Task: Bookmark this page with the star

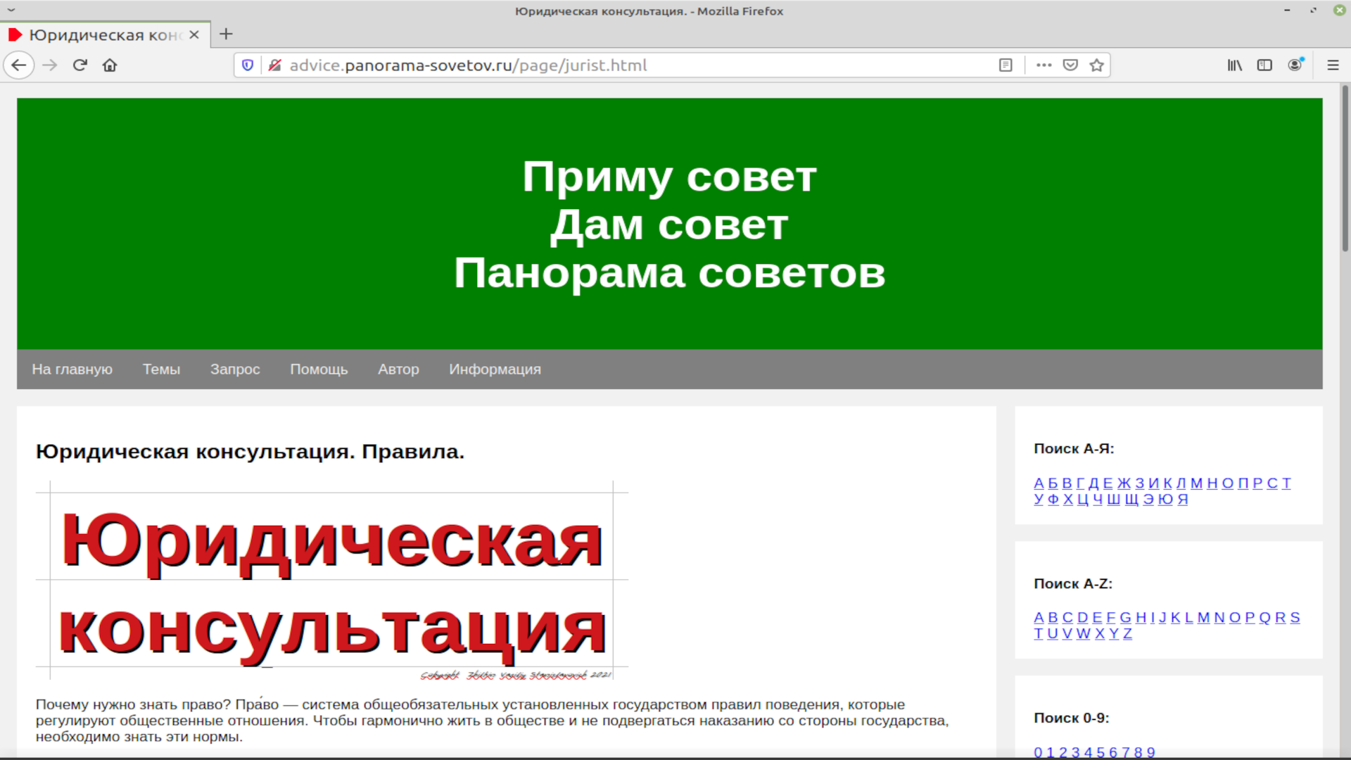Action: point(1096,65)
